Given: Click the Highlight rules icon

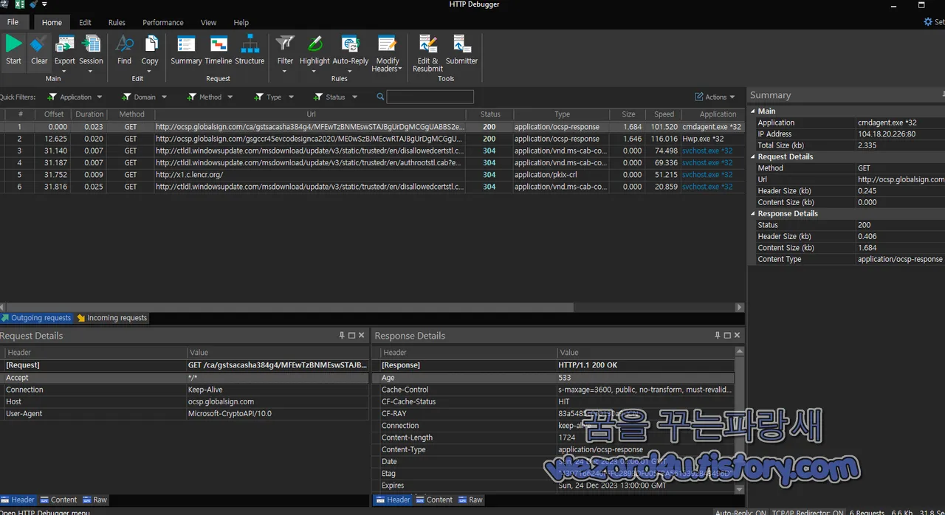Looking at the screenshot, I should [x=315, y=45].
